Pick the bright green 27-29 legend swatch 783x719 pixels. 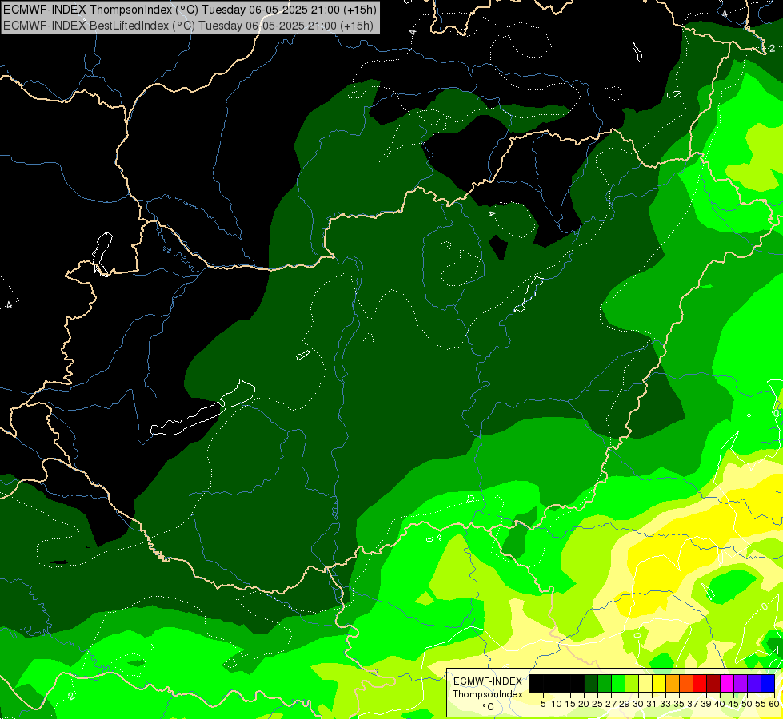tap(618, 683)
